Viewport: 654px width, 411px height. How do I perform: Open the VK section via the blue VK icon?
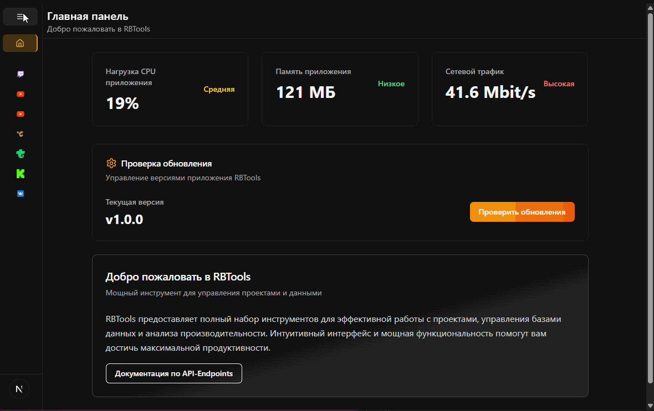21,194
